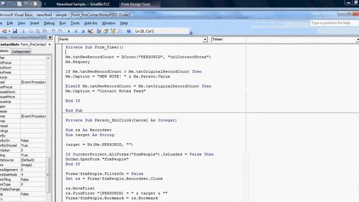359x202 pixels.
Task: Click the PictureTiling False value
Action: 33,180
